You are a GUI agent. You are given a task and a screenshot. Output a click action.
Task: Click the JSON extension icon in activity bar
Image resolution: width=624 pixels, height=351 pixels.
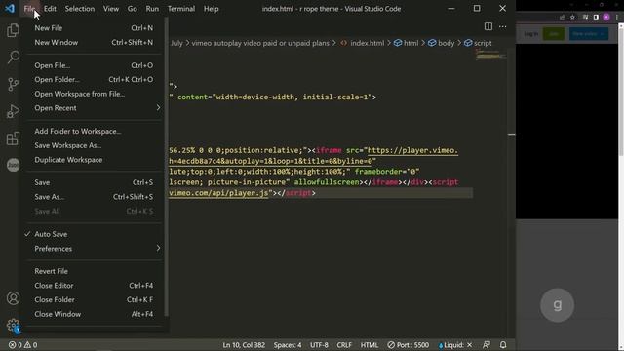[13, 165]
